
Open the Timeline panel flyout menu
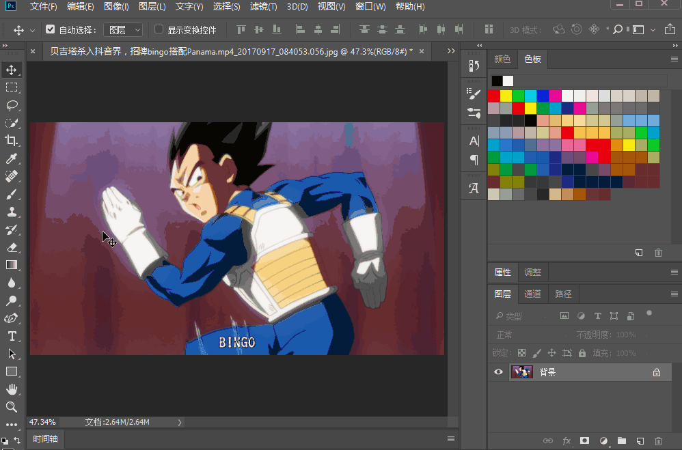451,438
